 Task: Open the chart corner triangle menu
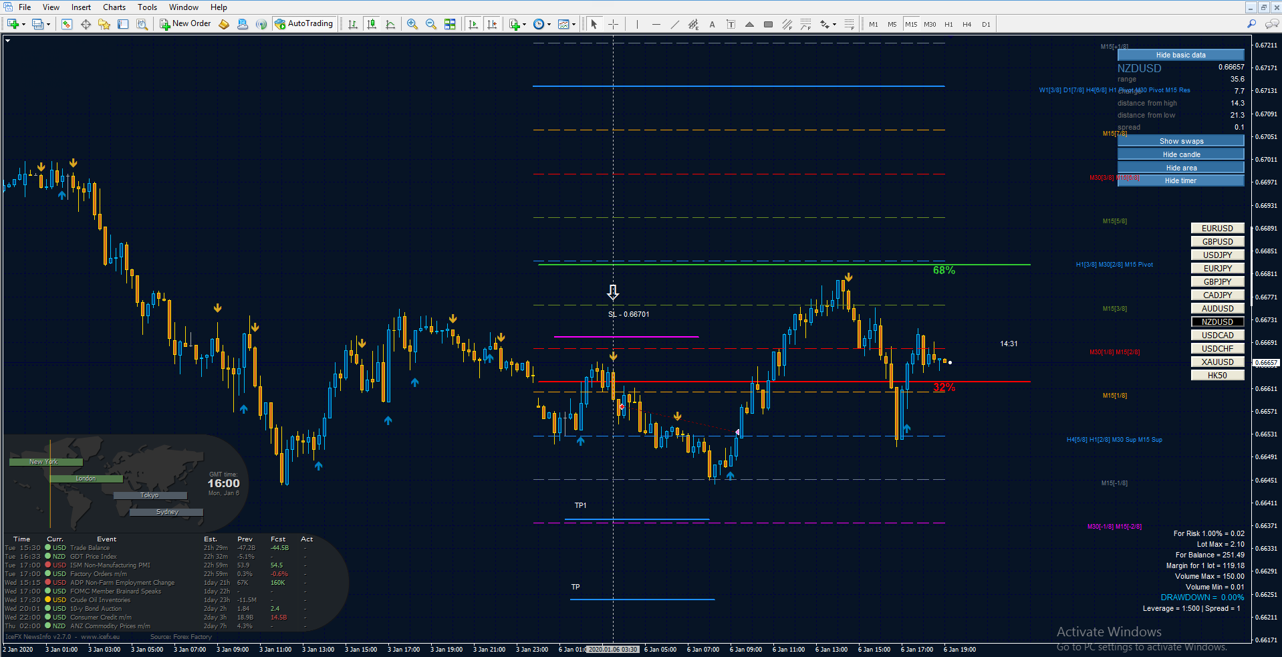tap(7, 41)
